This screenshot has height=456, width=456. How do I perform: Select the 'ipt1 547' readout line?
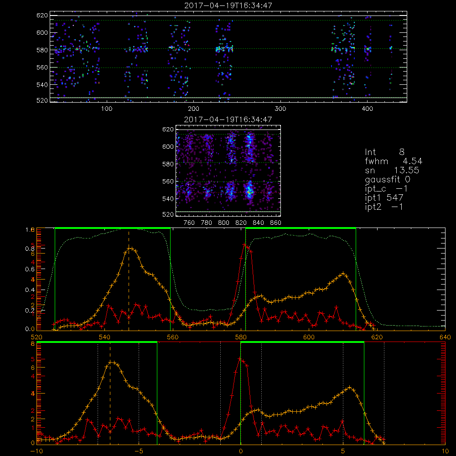pyautogui.click(x=384, y=198)
